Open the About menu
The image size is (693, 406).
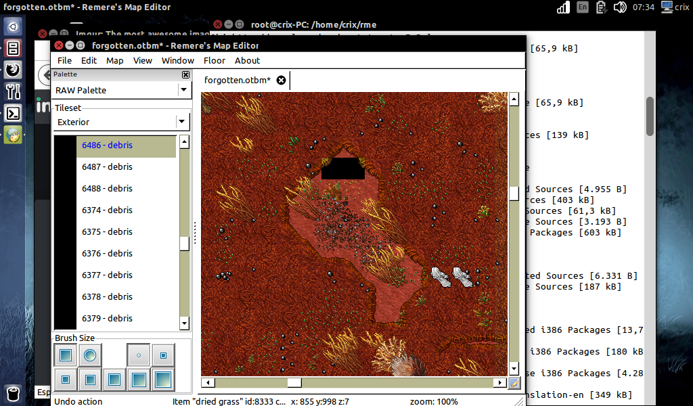click(x=247, y=60)
